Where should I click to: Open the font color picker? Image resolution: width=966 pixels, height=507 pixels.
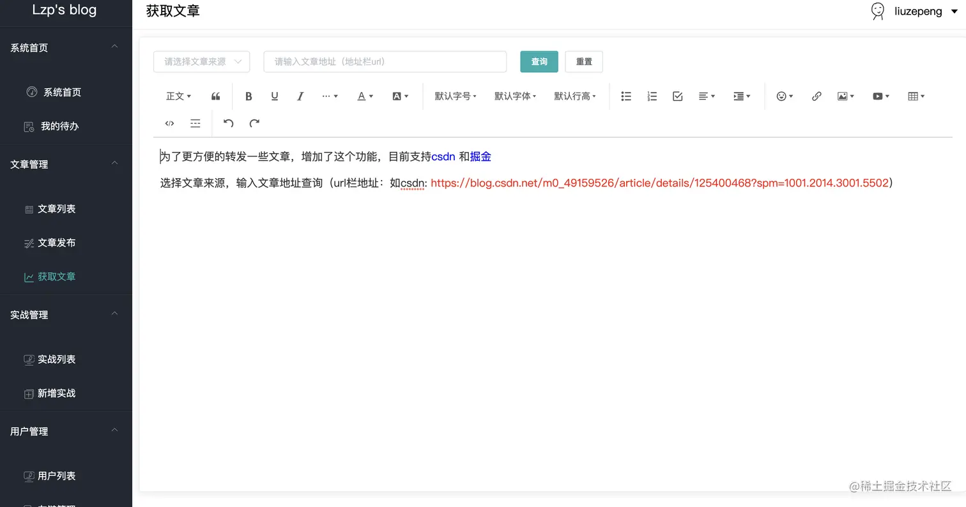click(x=365, y=96)
